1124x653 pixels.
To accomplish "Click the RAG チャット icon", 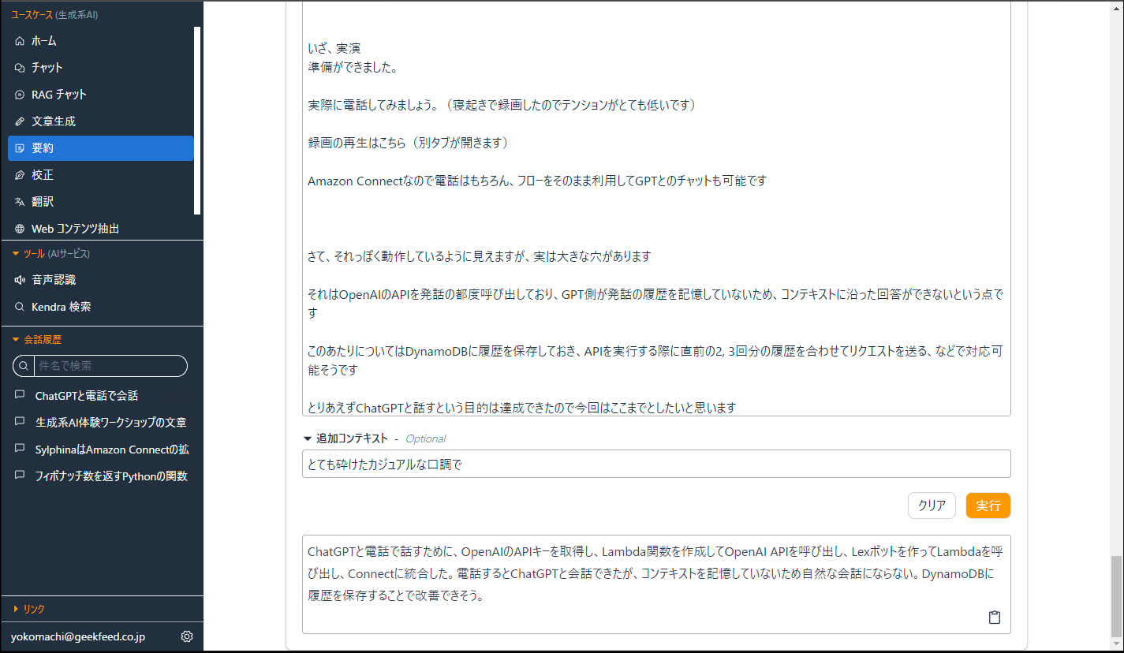I will coord(20,95).
